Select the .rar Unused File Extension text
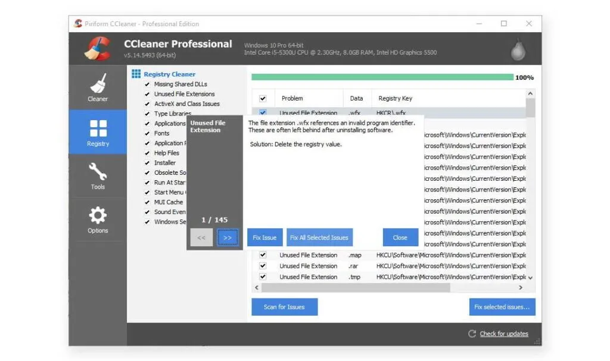Screen dimensions: 610x361 click(x=308, y=266)
